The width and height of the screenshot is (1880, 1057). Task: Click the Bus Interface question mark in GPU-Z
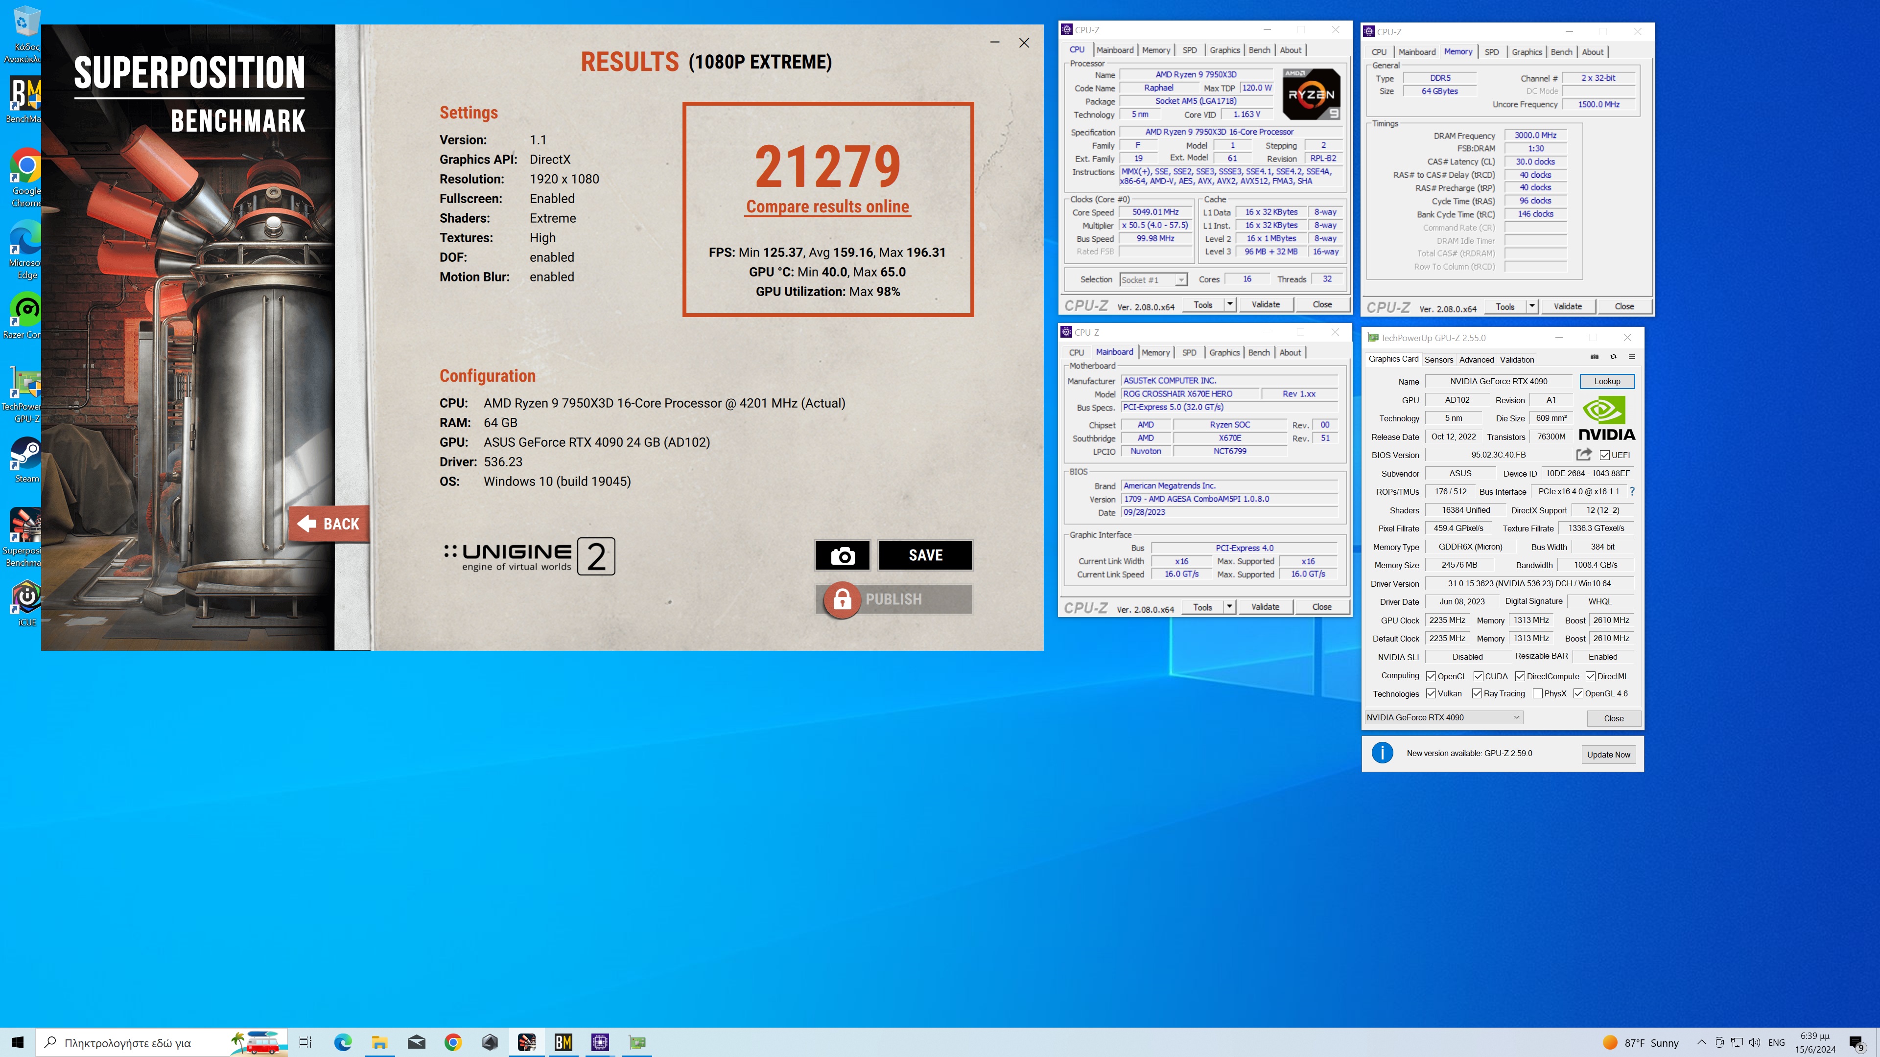pos(1632,491)
